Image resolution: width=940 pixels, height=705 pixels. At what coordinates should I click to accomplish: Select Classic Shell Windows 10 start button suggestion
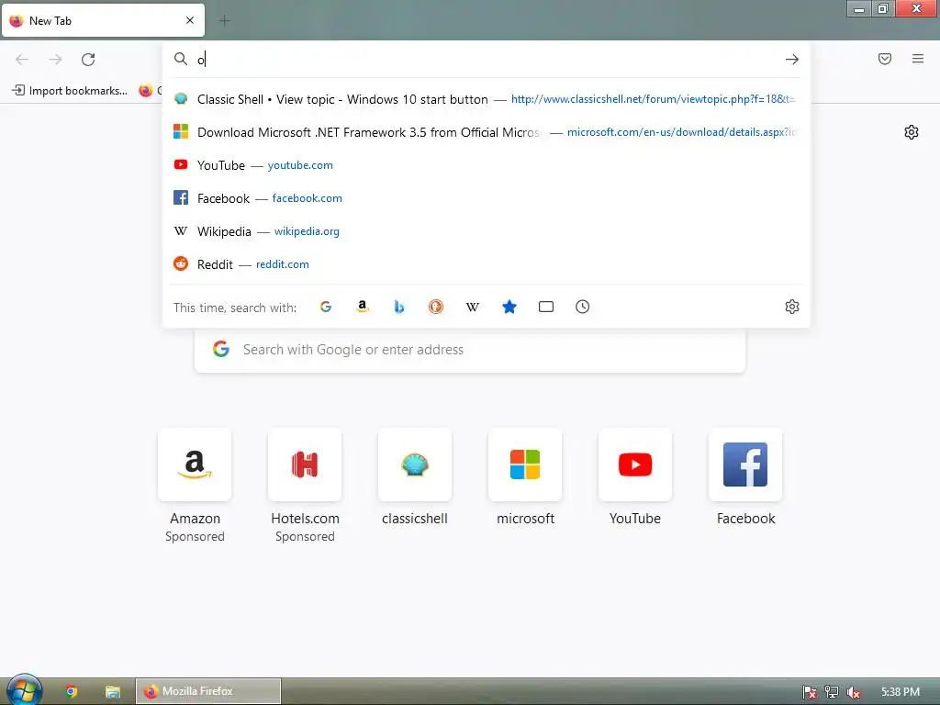coord(487,99)
